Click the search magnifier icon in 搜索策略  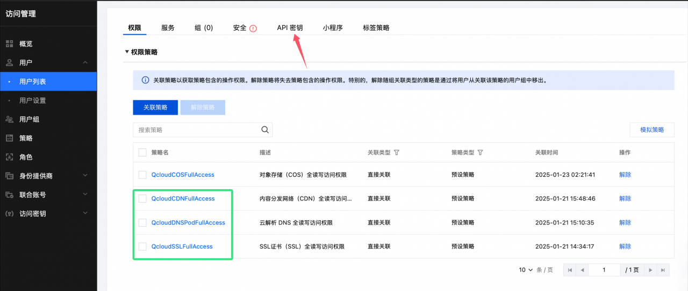(x=264, y=130)
